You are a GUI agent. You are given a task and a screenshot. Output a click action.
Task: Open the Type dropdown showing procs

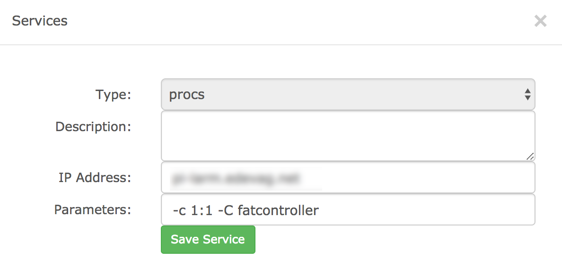click(x=348, y=94)
